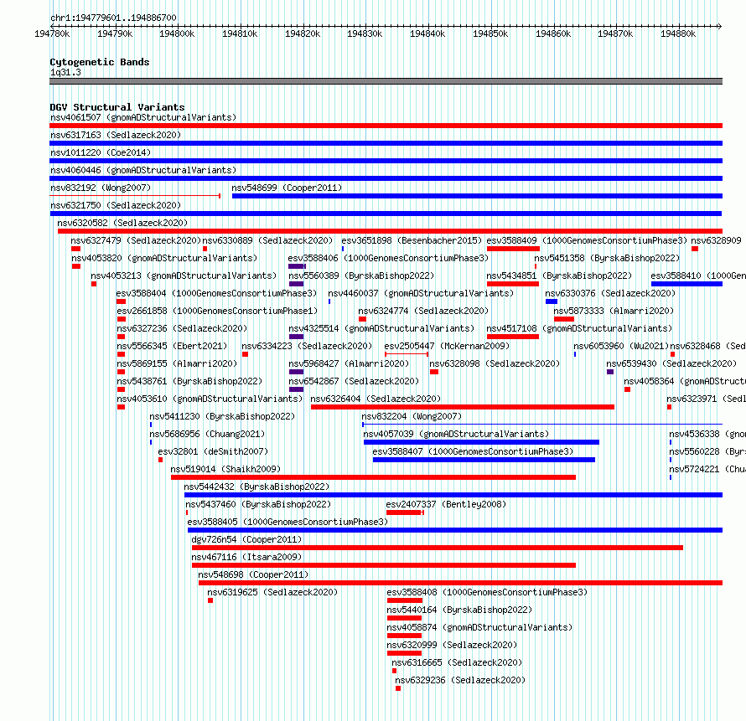
Task: Click the long red bar under nsv6326404
Action: click(463, 407)
